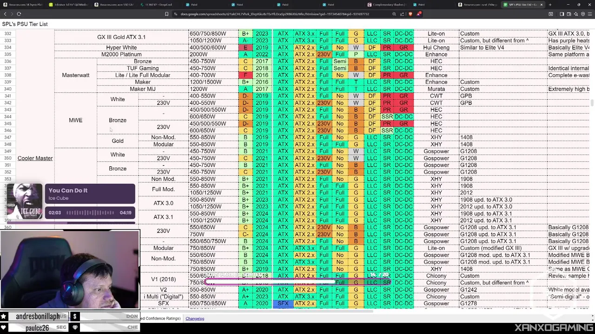Select the 'Maker MiJ' cell
595x334 pixels.
click(x=143, y=89)
